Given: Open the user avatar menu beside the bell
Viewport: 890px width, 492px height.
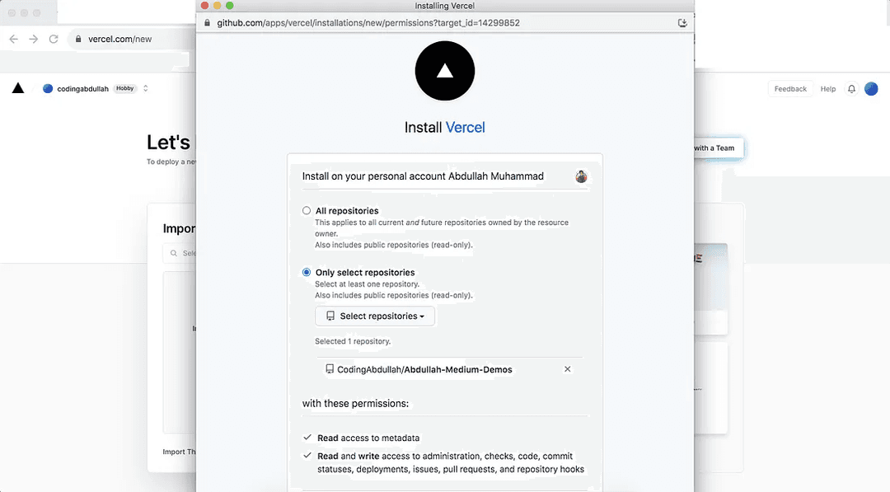Looking at the screenshot, I should (871, 89).
